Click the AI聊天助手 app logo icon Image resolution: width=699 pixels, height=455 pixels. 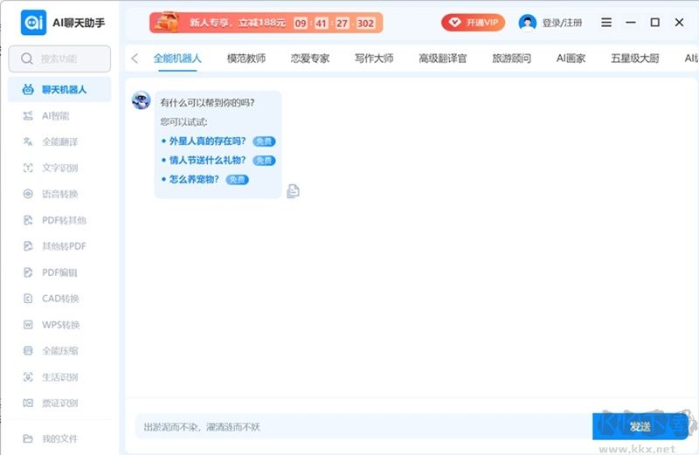coord(33,23)
